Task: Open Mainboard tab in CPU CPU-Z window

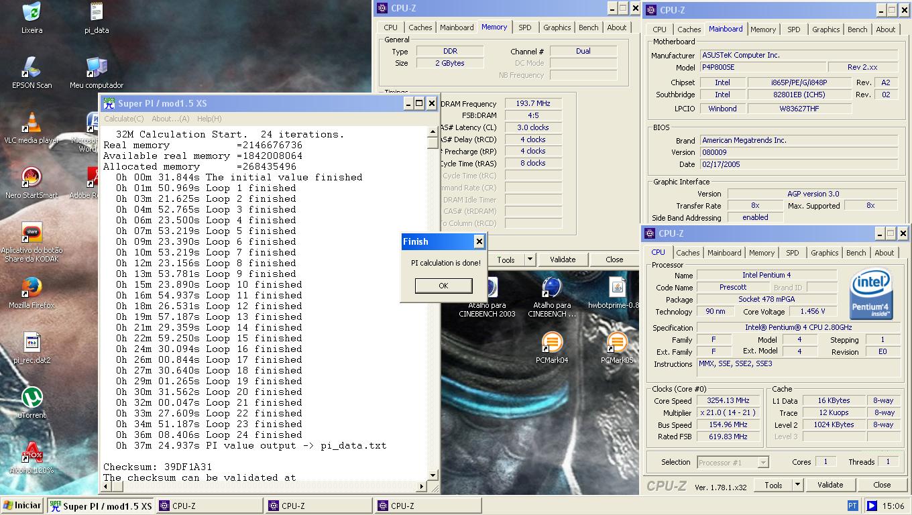Action: coord(724,253)
